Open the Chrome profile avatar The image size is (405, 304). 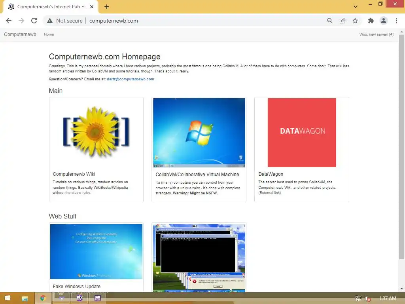pyautogui.click(x=384, y=21)
